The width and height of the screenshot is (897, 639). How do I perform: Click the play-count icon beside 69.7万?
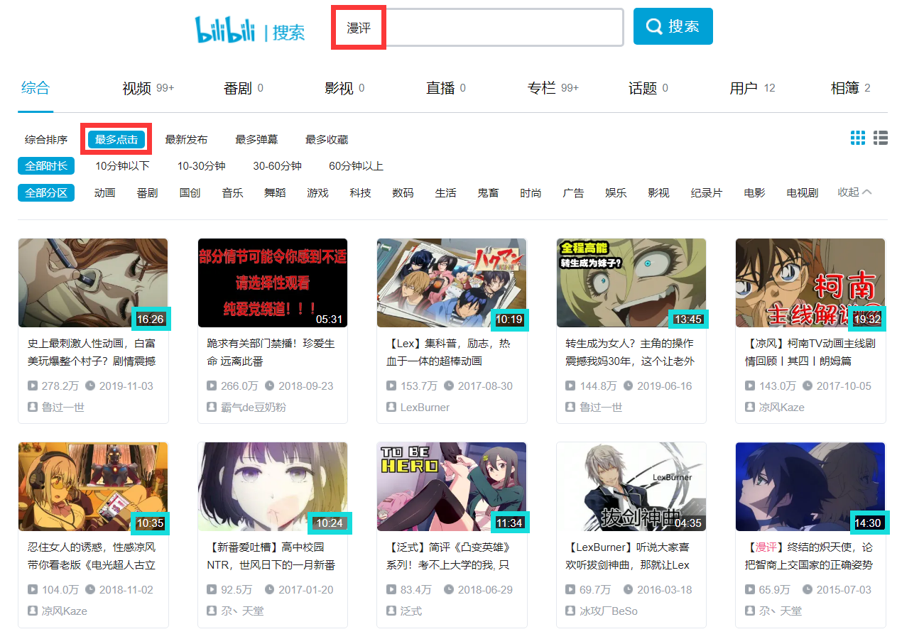click(x=570, y=589)
